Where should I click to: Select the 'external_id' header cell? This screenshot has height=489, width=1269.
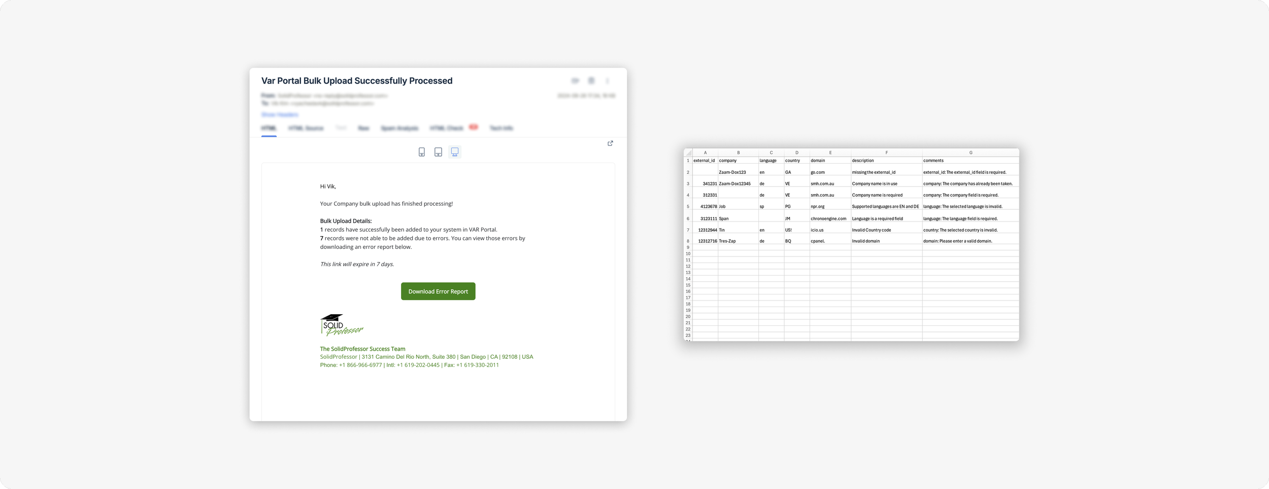coord(705,161)
